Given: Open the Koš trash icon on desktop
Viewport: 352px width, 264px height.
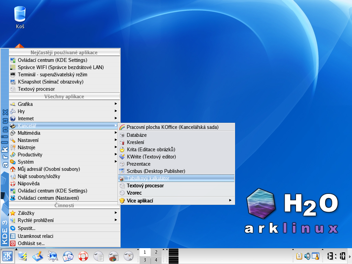Looking at the screenshot, I should tap(20, 18).
